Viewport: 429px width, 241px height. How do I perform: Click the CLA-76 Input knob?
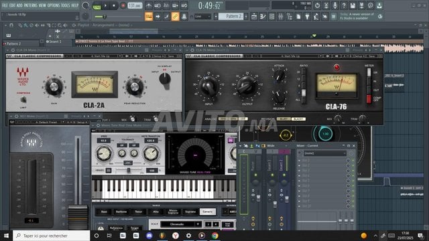(x=208, y=86)
